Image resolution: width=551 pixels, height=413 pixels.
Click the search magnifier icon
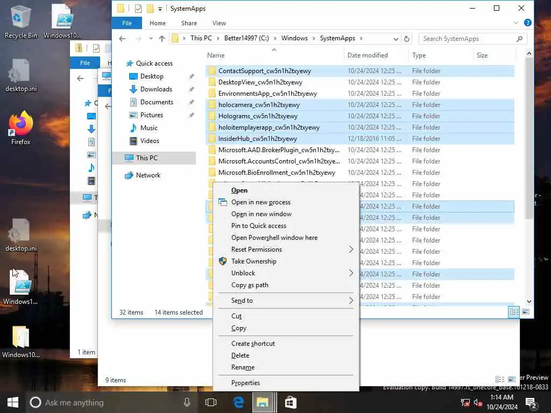tap(519, 39)
